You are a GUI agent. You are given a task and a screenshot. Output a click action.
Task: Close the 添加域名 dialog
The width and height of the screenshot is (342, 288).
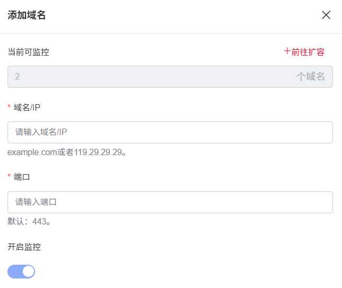click(326, 15)
